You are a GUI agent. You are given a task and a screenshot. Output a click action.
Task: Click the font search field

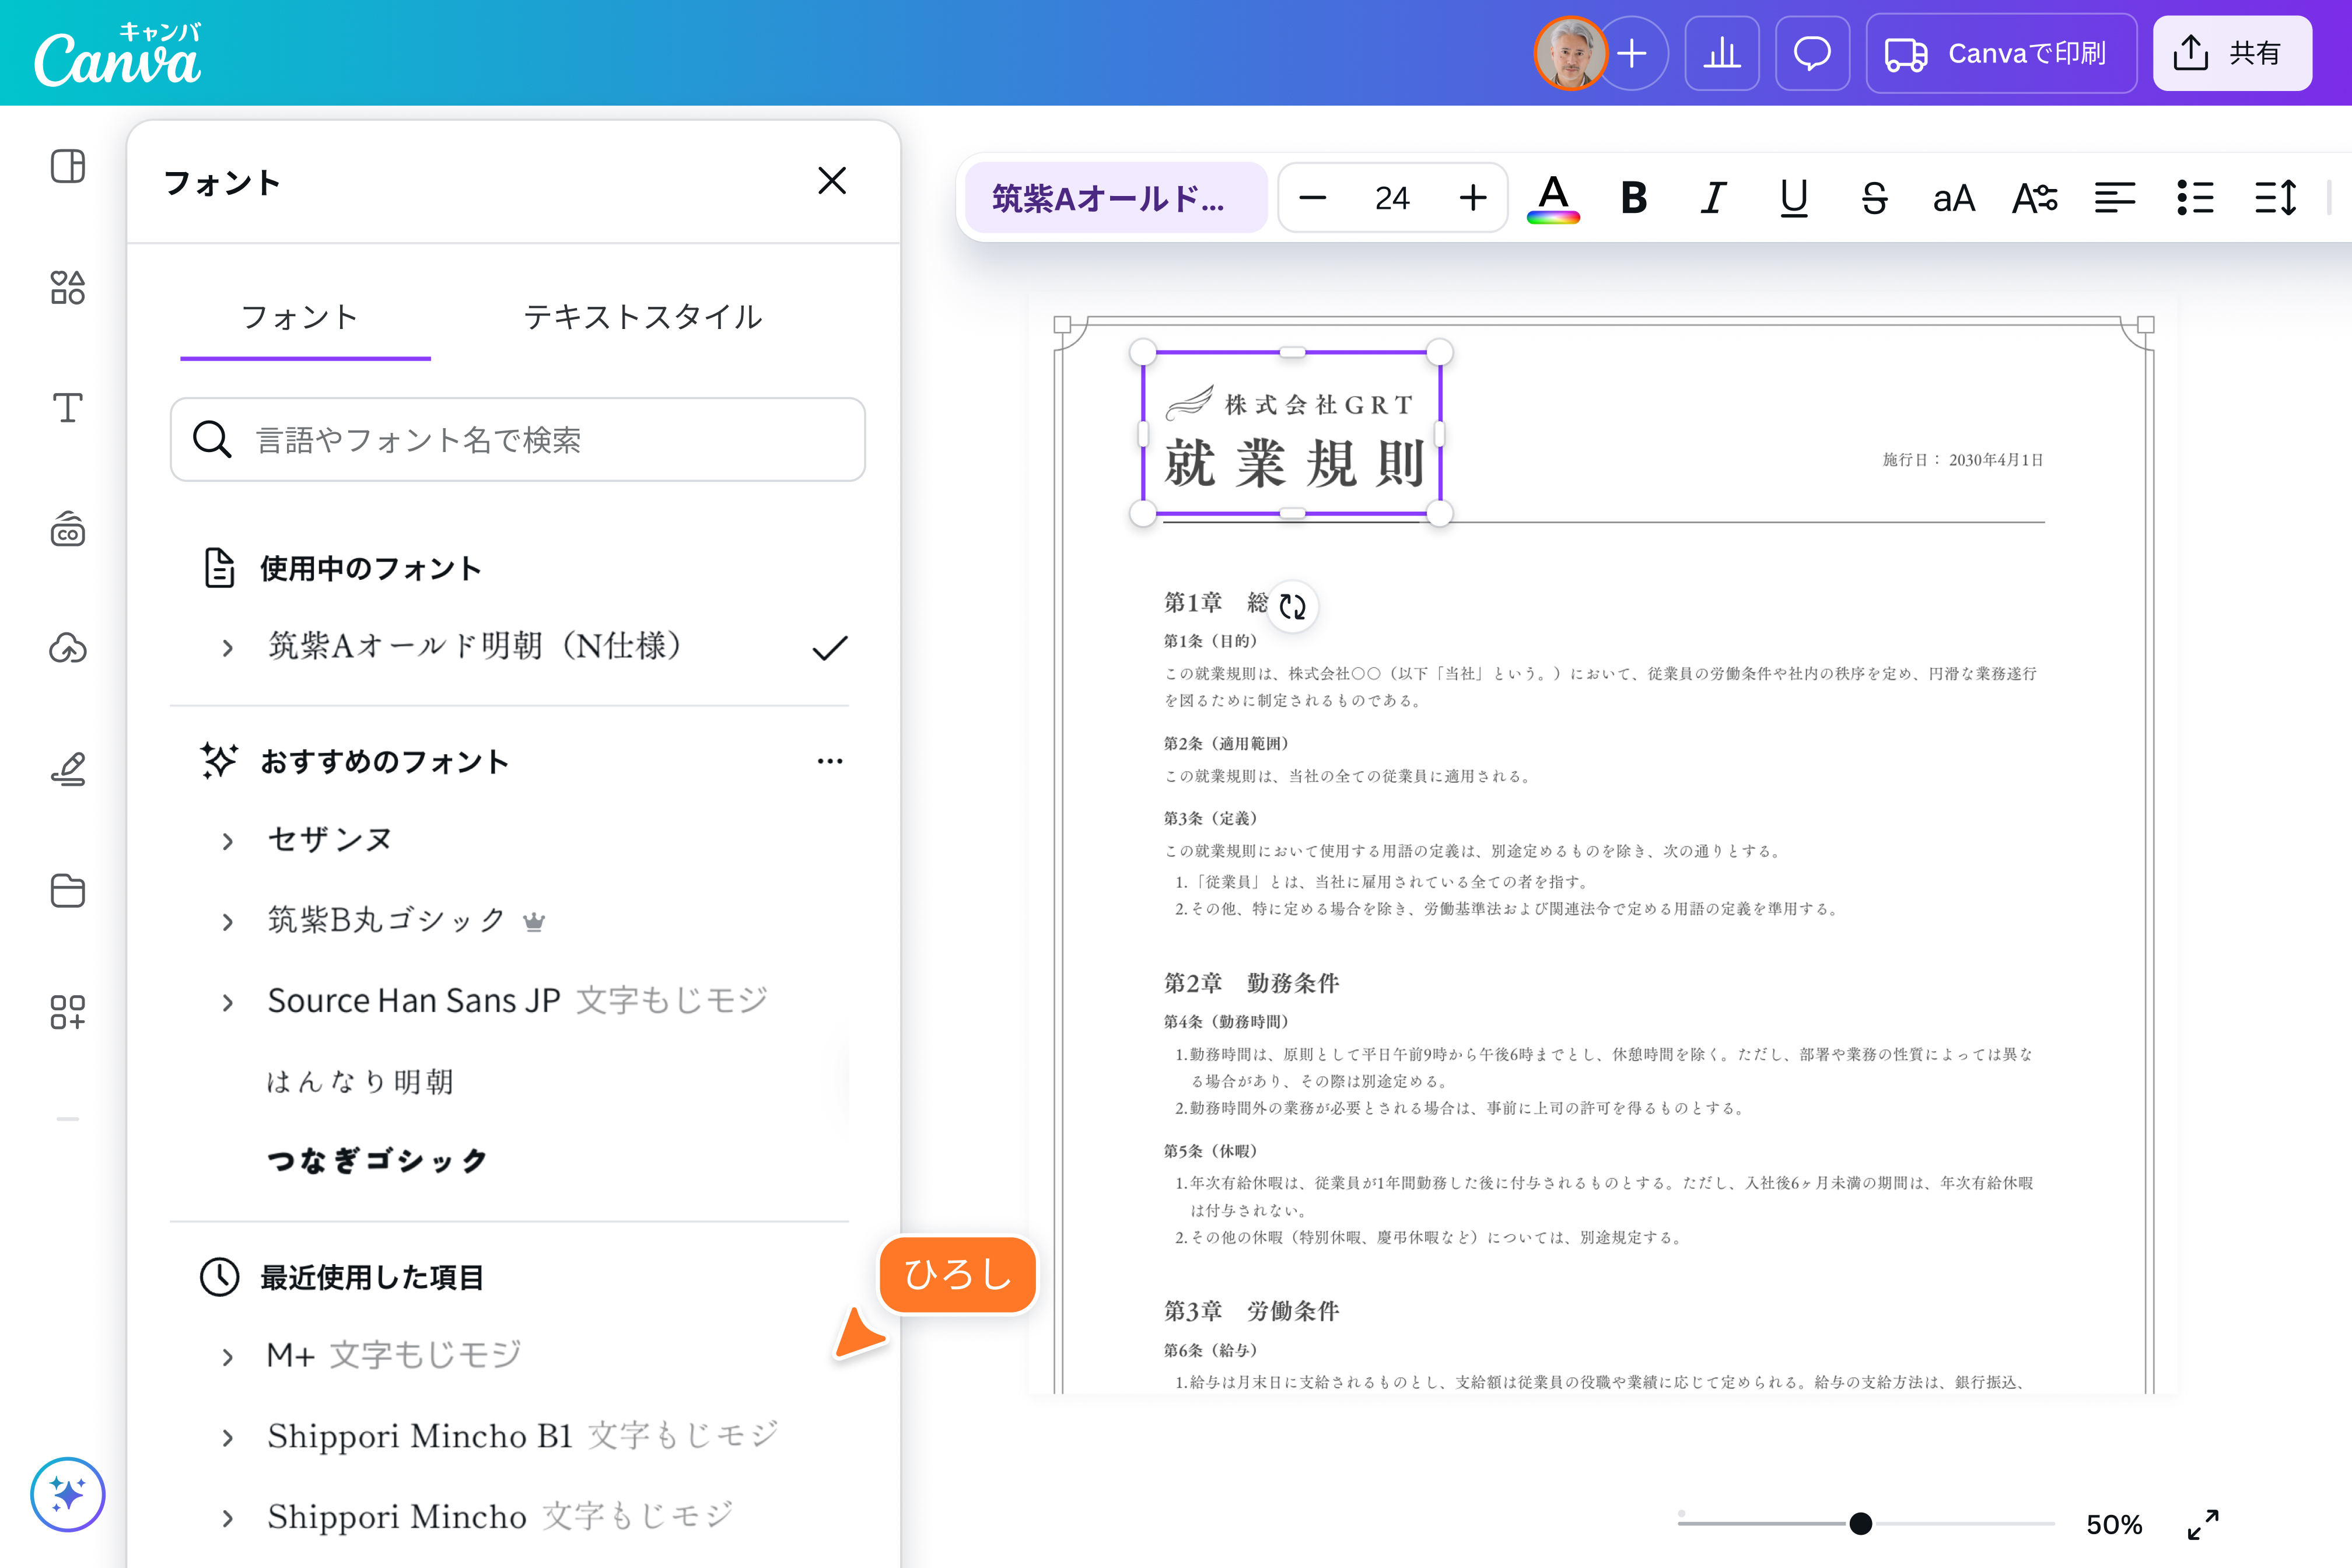point(518,440)
